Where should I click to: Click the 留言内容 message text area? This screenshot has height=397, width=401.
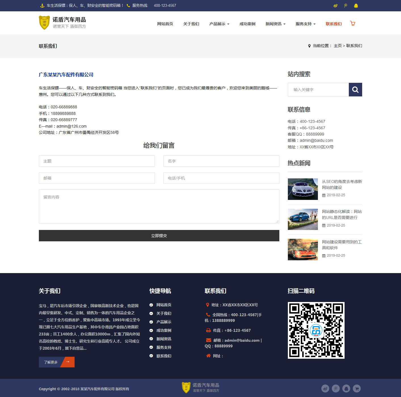coord(159,206)
